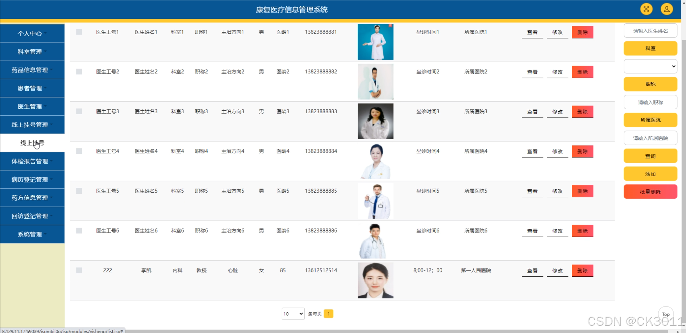The width and height of the screenshot is (686, 333).
Task: Click the 请输入医生姓名 input field
Action: point(650,30)
